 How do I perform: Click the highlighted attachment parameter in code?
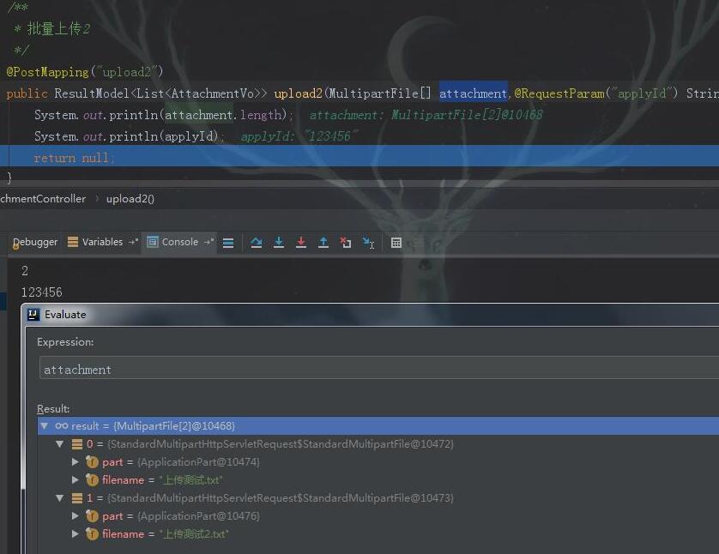473,93
